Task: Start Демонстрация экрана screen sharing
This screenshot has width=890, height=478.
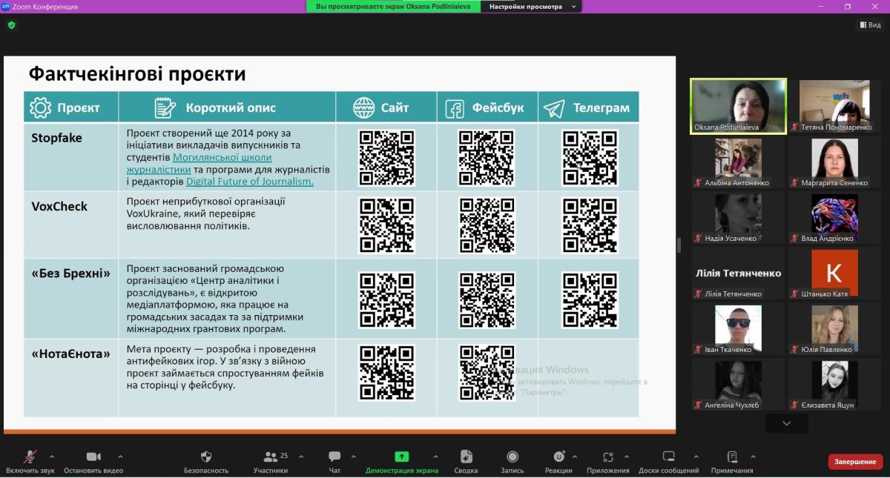Action: point(401,462)
